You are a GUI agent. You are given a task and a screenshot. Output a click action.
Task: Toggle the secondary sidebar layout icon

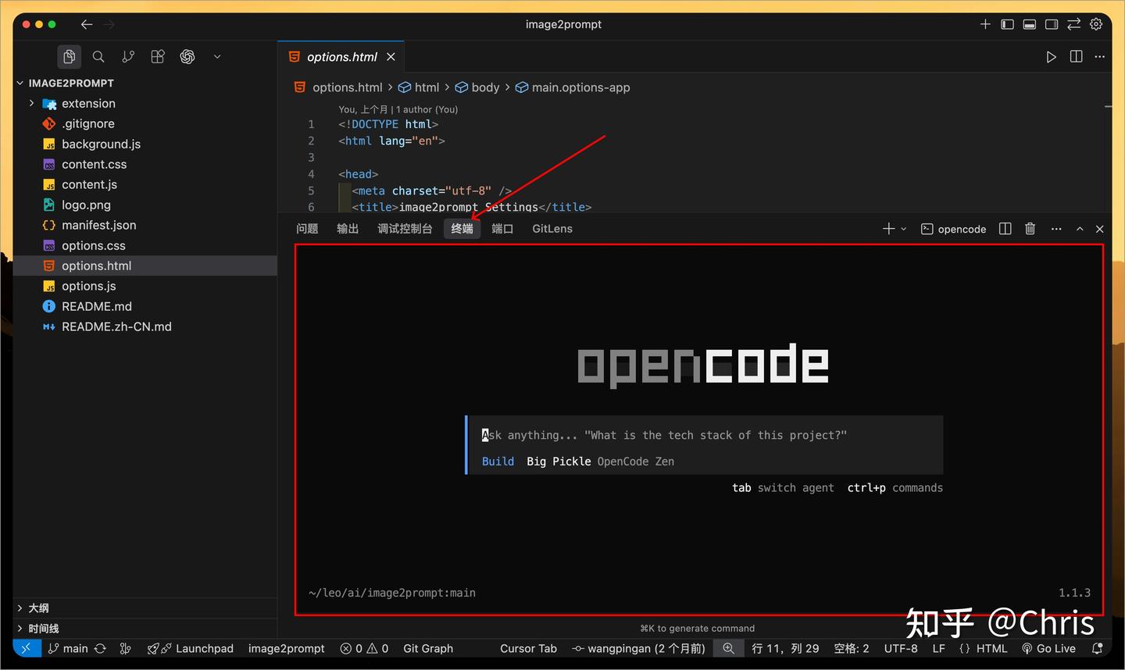[1052, 24]
